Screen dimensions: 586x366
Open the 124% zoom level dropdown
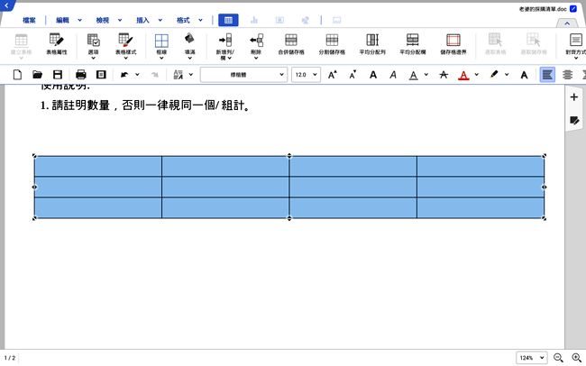pos(532,358)
